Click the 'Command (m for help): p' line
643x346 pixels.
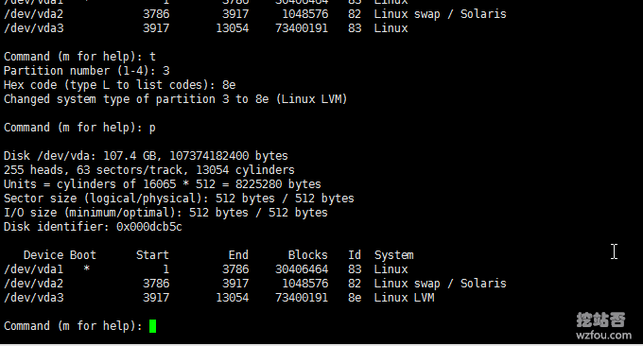pos(79,128)
